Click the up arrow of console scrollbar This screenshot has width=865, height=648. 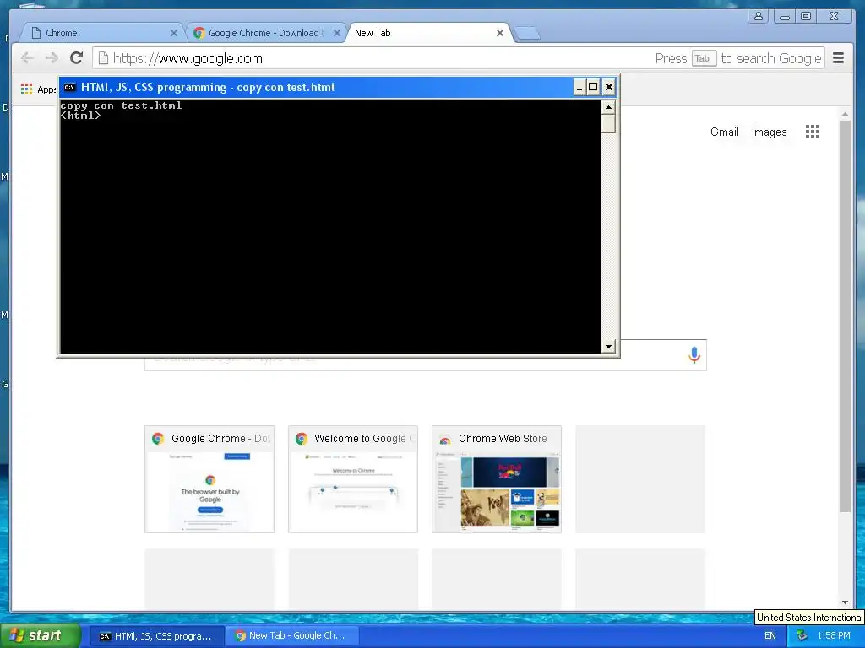pyautogui.click(x=608, y=107)
